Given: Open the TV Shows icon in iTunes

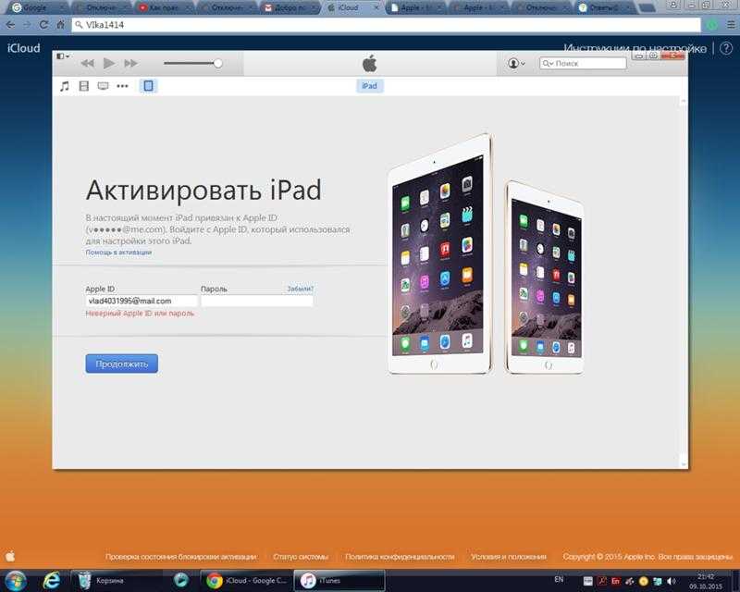Looking at the screenshot, I should tap(103, 86).
